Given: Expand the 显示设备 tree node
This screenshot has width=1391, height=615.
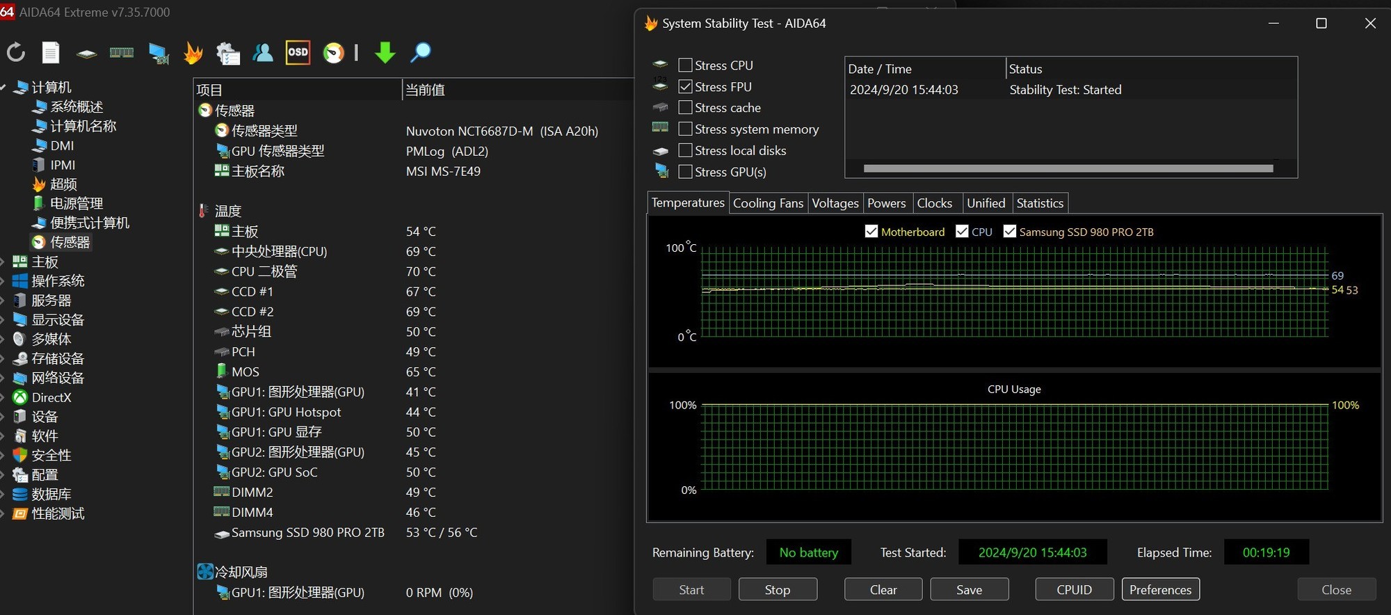Looking at the screenshot, I should (3, 320).
